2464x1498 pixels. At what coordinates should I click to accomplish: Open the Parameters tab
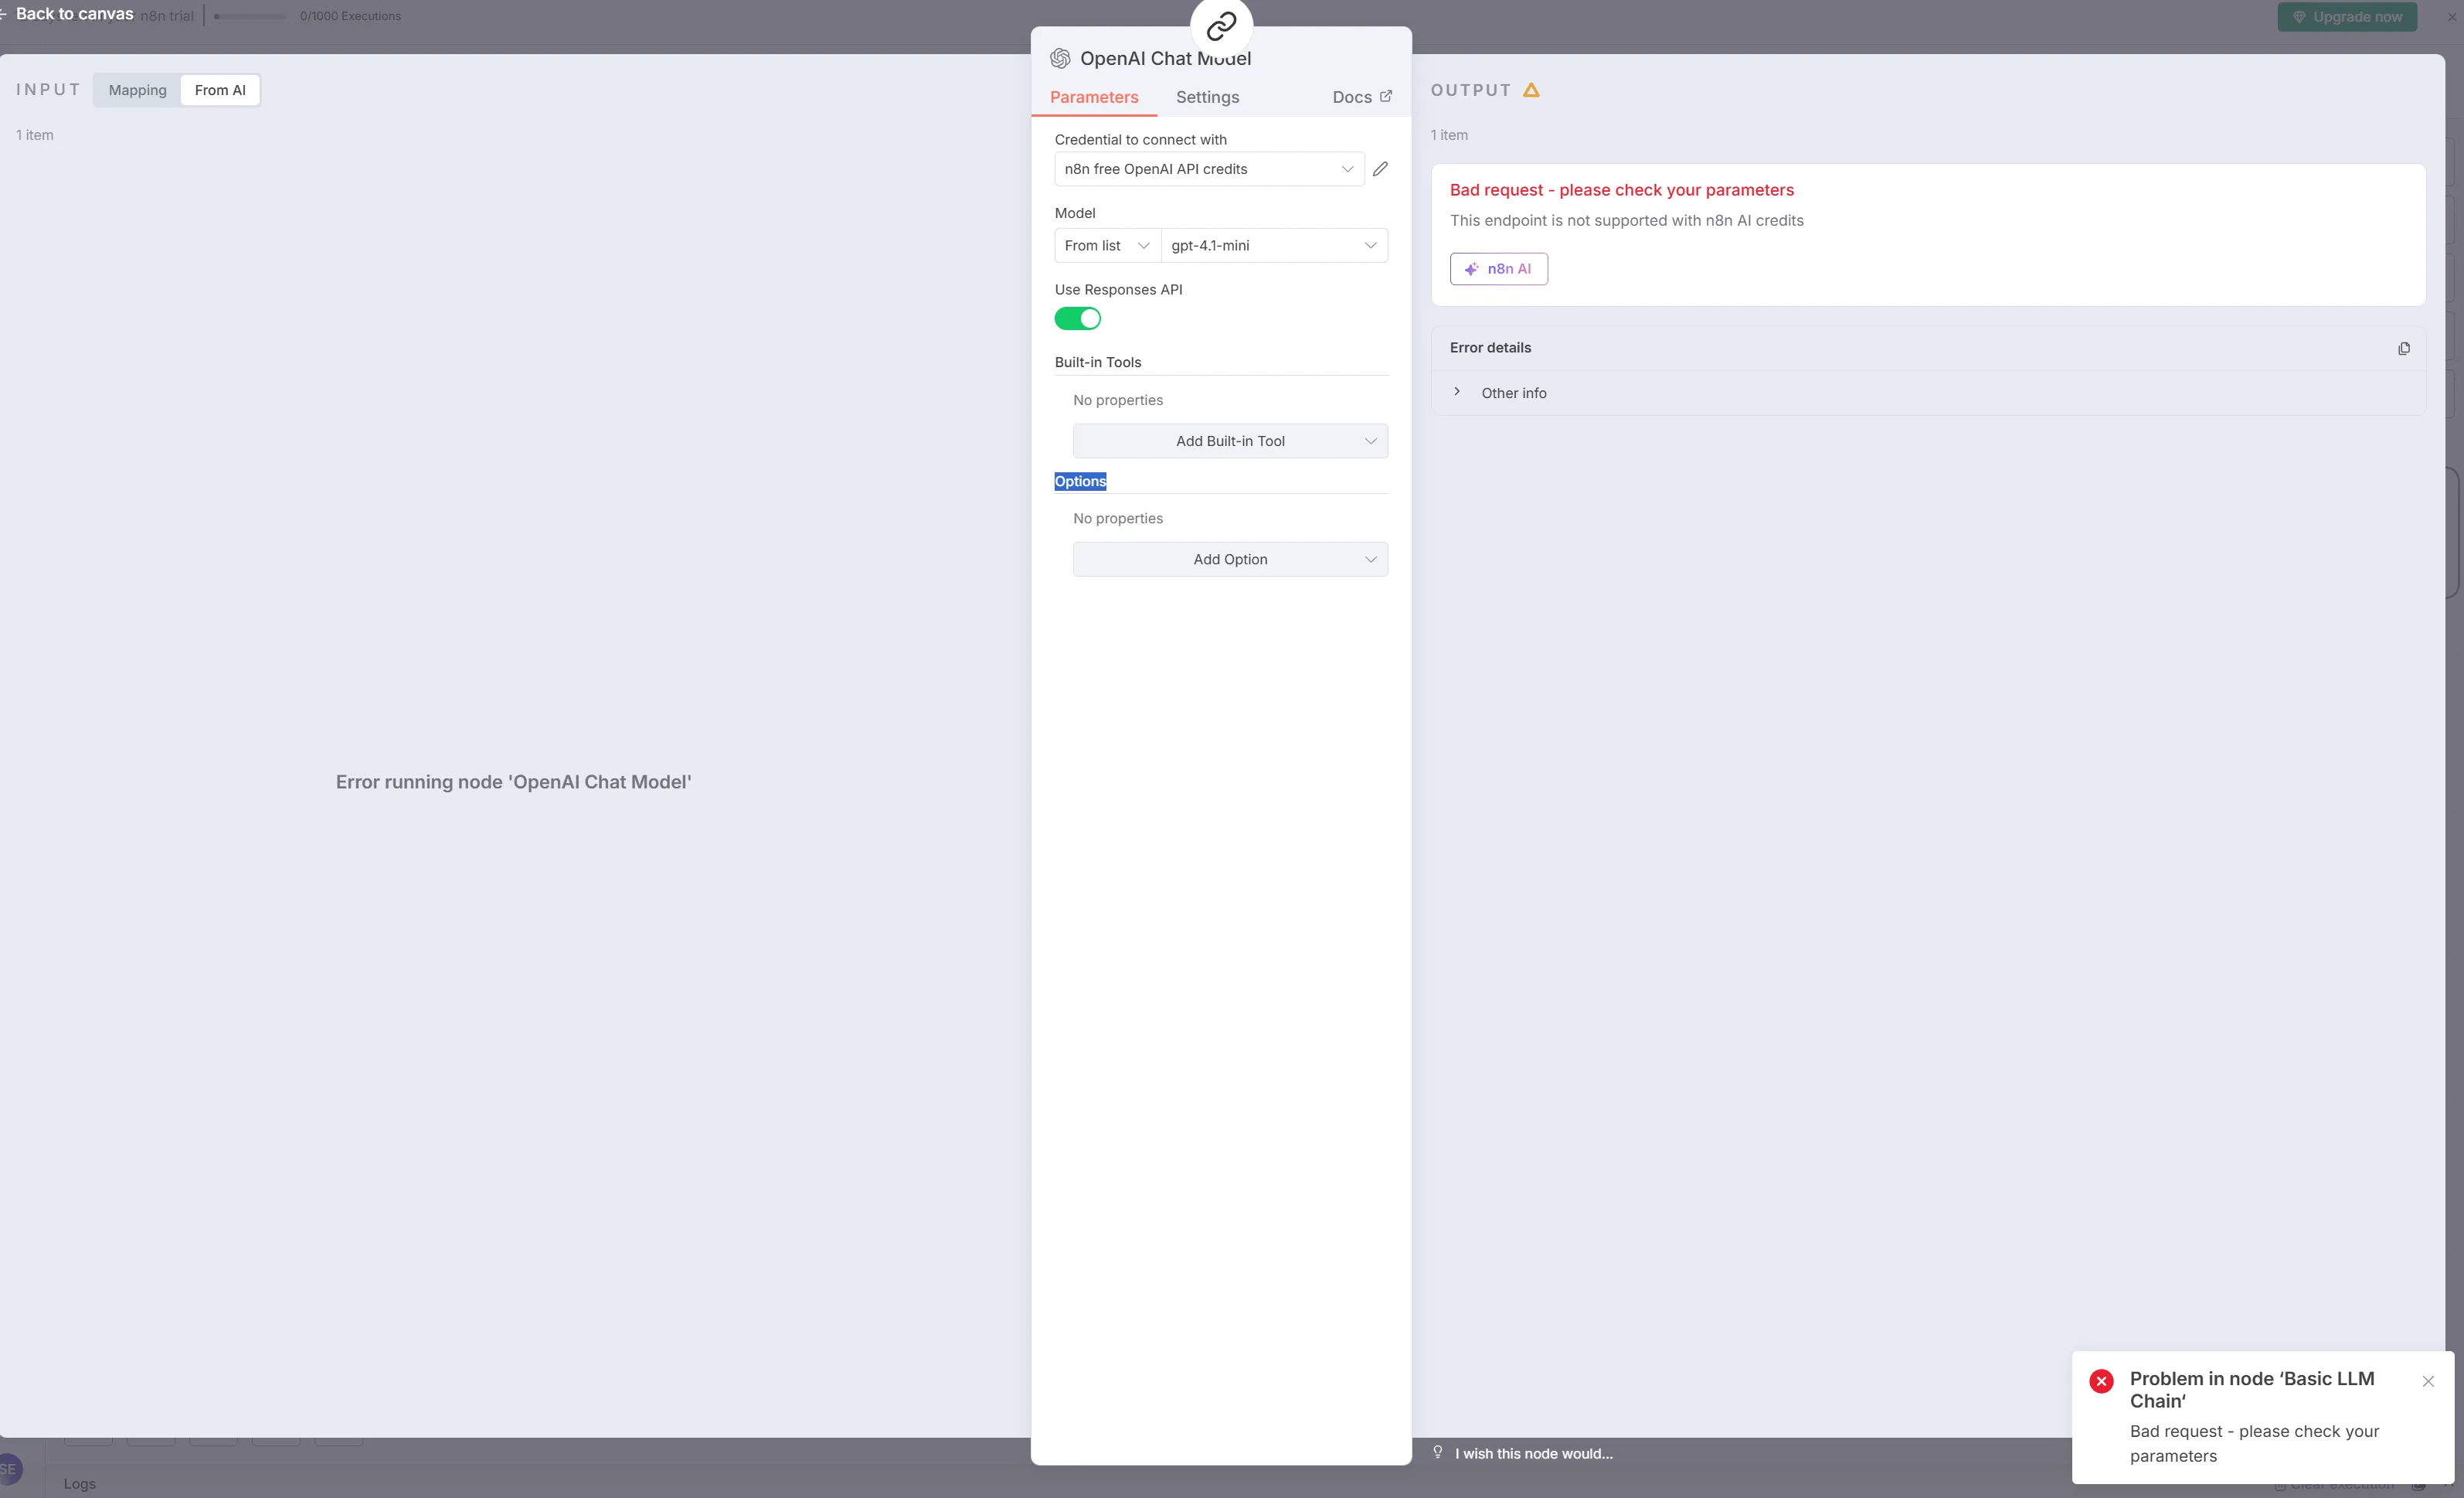tap(1093, 97)
